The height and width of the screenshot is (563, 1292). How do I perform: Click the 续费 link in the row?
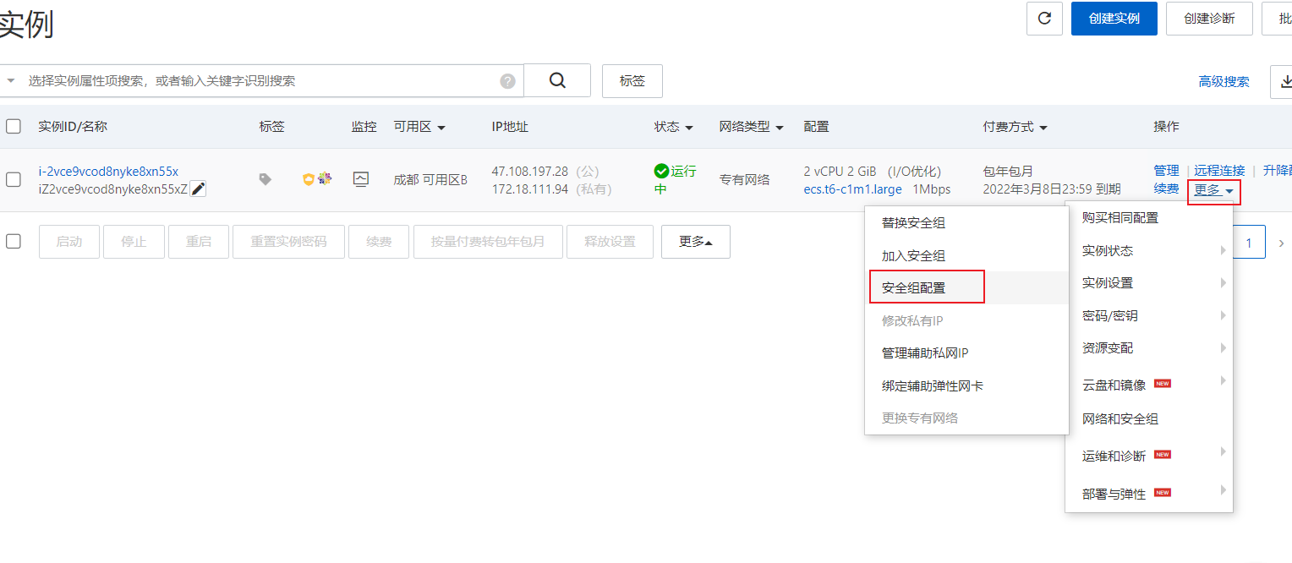click(1166, 189)
